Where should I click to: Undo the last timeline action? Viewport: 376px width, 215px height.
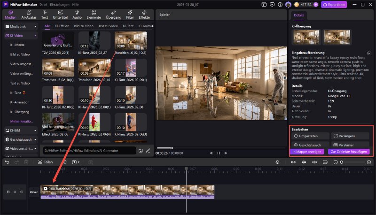[x=7, y=162]
